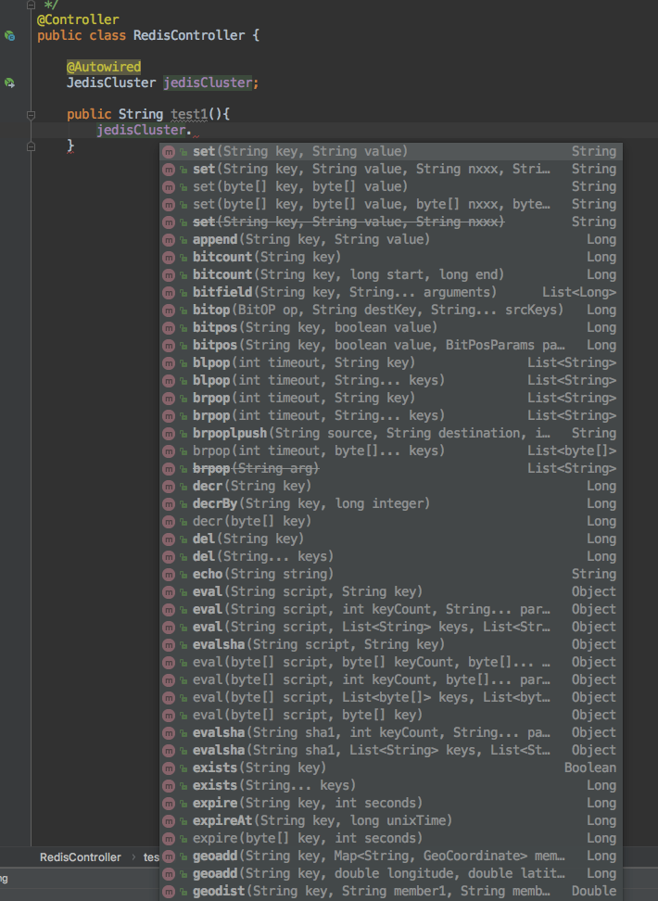Choose evalsha(String sha1, List<String> keys...) entry

[x=391, y=751]
